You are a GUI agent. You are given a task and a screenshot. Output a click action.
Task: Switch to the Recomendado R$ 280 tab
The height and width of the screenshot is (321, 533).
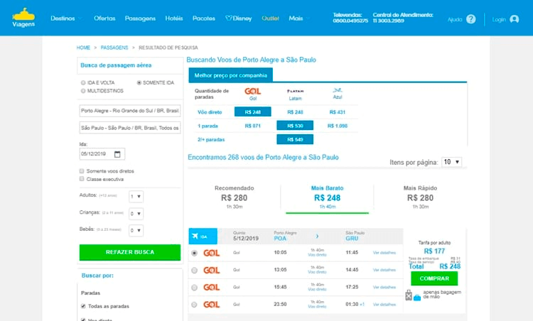pyautogui.click(x=235, y=197)
